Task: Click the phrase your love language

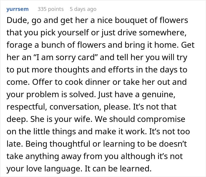Action: click(x=44, y=168)
